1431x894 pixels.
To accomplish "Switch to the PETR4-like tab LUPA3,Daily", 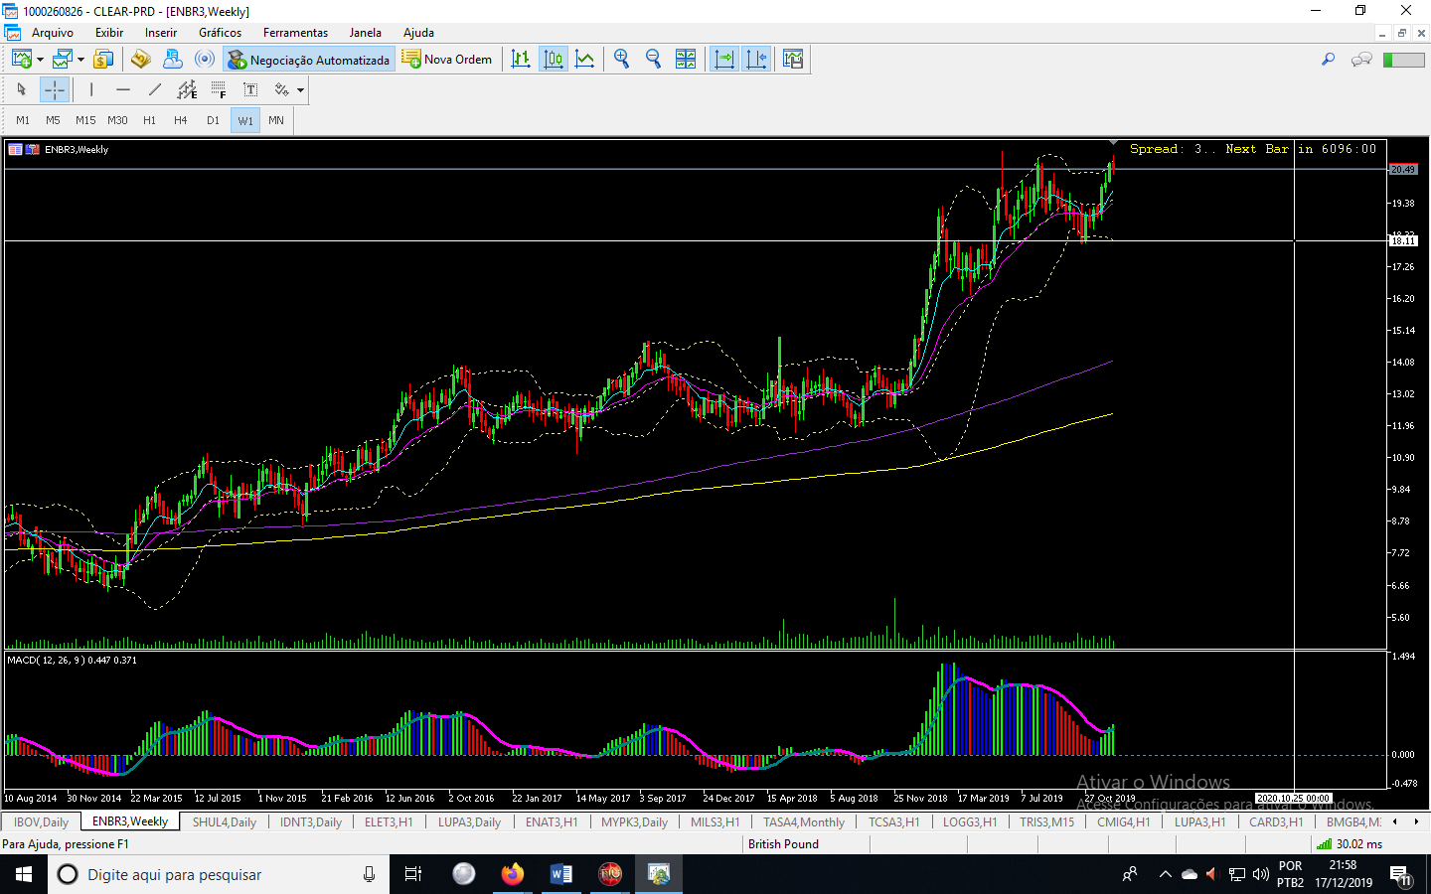I will (x=469, y=822).
